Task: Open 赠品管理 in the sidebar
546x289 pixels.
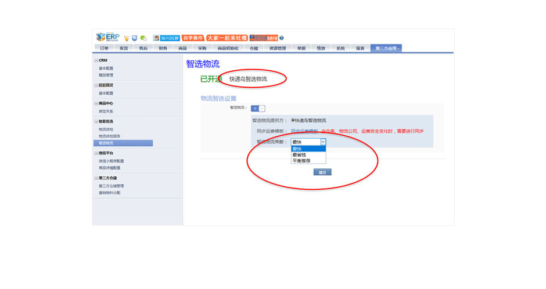Action: point(106,75)
